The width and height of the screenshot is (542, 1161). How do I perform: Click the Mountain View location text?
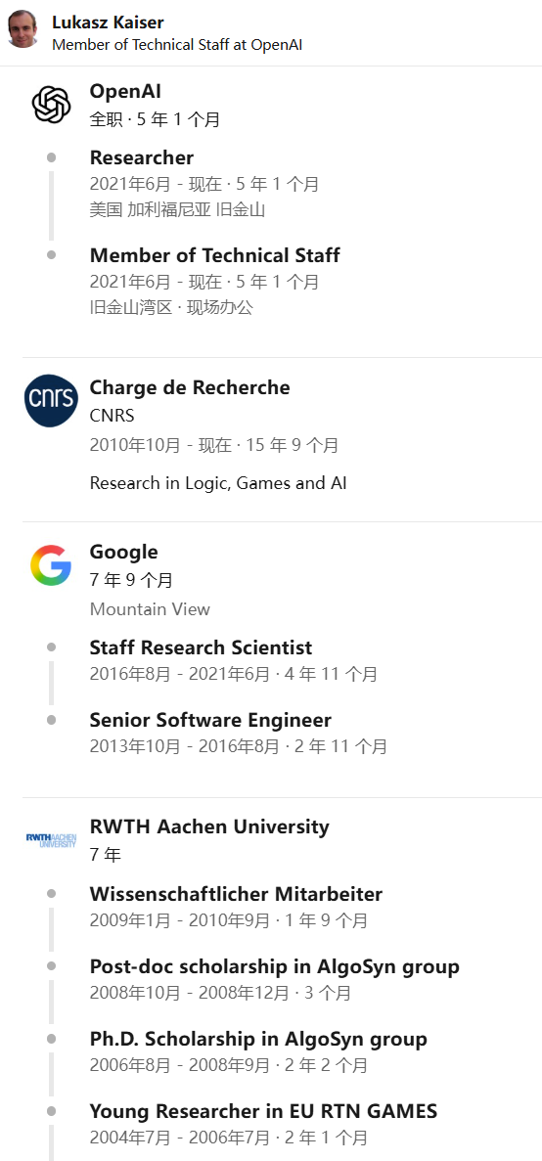pyautogui.click(x=150, y=609)
